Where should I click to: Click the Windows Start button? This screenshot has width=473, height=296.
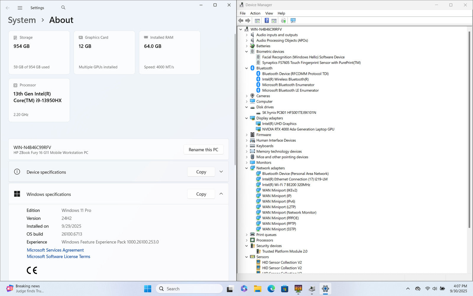pos(148,289)
